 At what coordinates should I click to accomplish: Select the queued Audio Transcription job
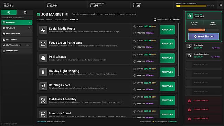[x=204, y=55]
